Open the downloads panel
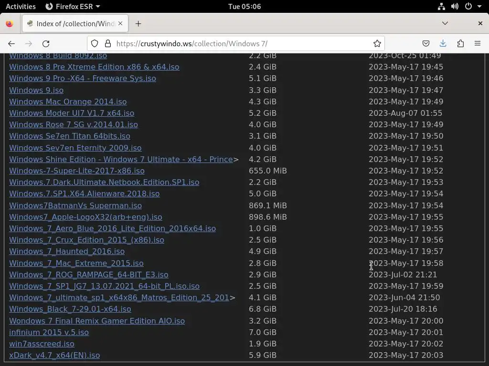Viewport: 489px width, 366px height. (x=443, y=43)
